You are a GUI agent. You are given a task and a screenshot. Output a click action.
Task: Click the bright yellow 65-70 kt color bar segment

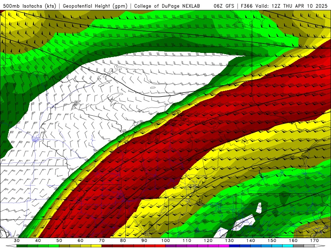[96, 246]
